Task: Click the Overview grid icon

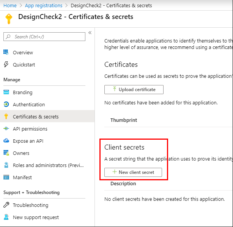Action: coord(6,52)
